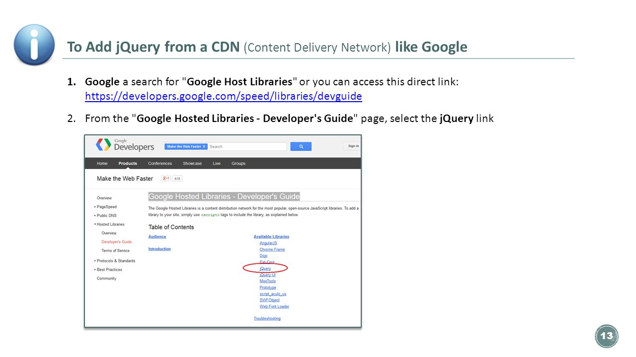Click the blue search magnifier button

coord(301,147)
